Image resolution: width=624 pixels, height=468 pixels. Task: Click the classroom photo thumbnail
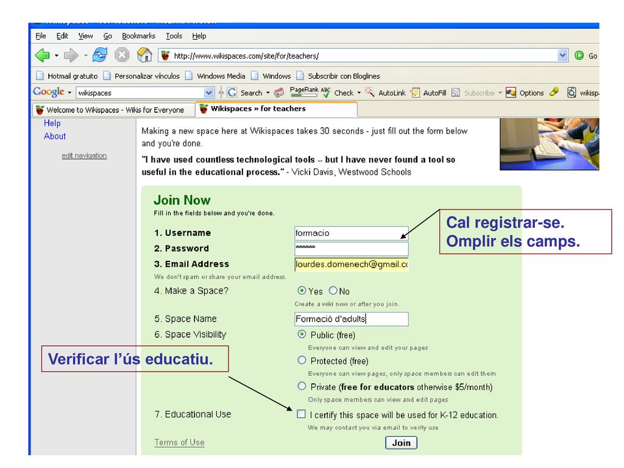[549, 144]
